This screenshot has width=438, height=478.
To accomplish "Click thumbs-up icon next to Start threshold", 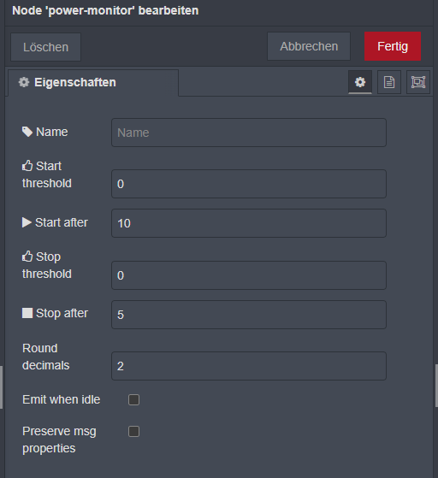I will coord(27,166).
